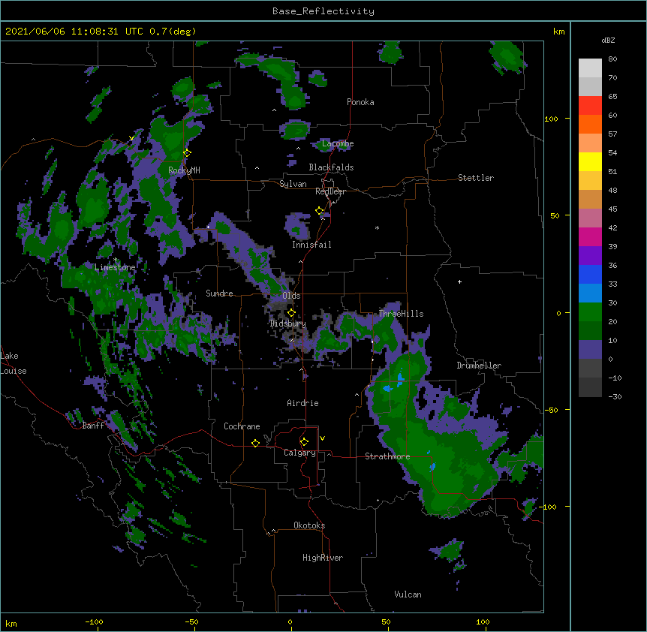Image resolution: width=647 pixels, height=632 pixels.
Task: Click the Vulcan label
Action: click(x=408, y=594)
